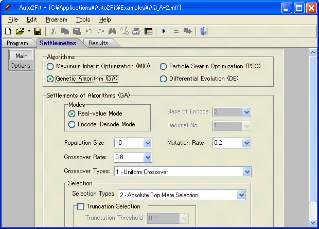
Task: Click into the Crossover Rate value field
Action: [129, 157]
